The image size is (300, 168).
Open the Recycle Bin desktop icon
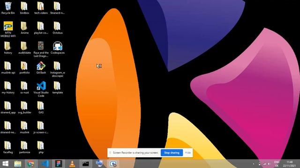click(x=8, y=8)
